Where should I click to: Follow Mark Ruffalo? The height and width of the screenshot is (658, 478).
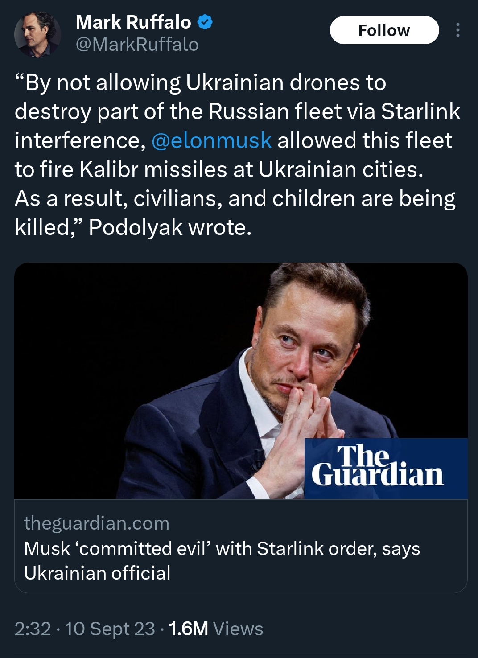pos(384,30)
